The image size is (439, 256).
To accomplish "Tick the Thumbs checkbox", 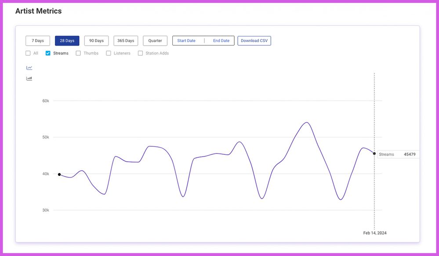I will pos(78,53).
